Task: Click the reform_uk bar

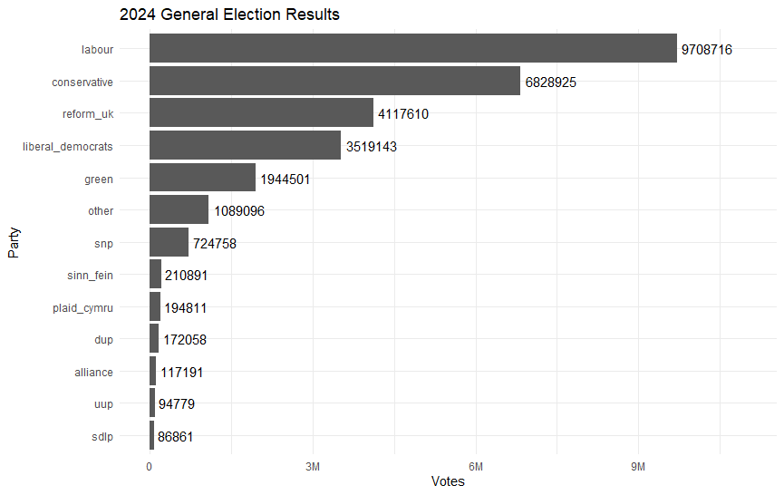Action: tap(261, 113)
